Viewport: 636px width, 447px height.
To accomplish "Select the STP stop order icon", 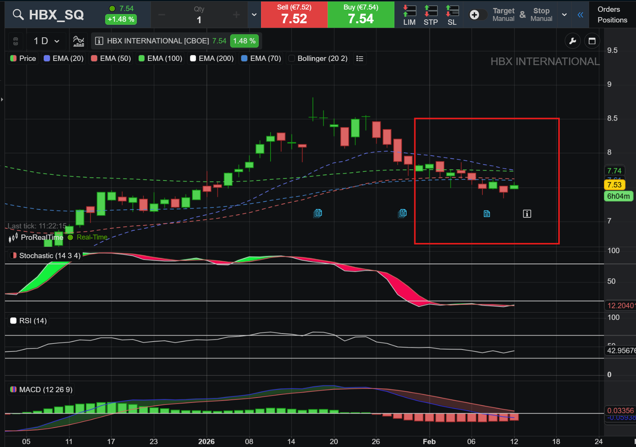I will [431, 15].
